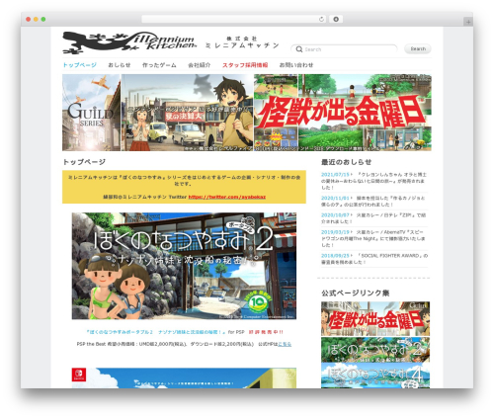Open the 2020/10/07 news entry

click(374, 218)
